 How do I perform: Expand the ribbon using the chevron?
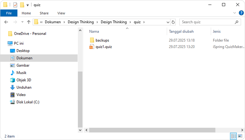point(235,13)
